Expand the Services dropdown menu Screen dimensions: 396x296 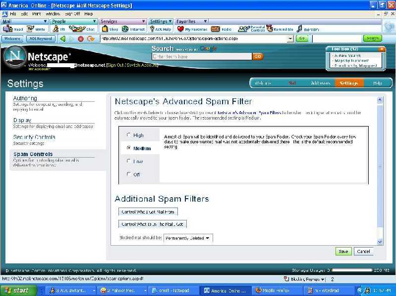pos(143,22)
